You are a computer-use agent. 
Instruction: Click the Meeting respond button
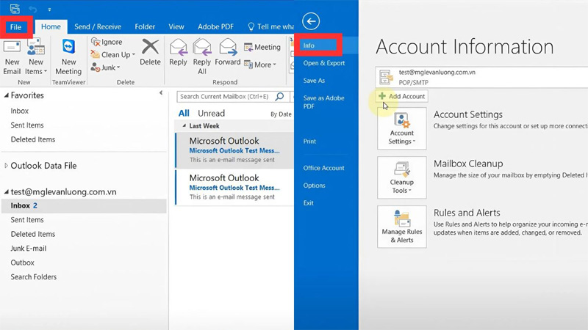[x=262, y=47]
